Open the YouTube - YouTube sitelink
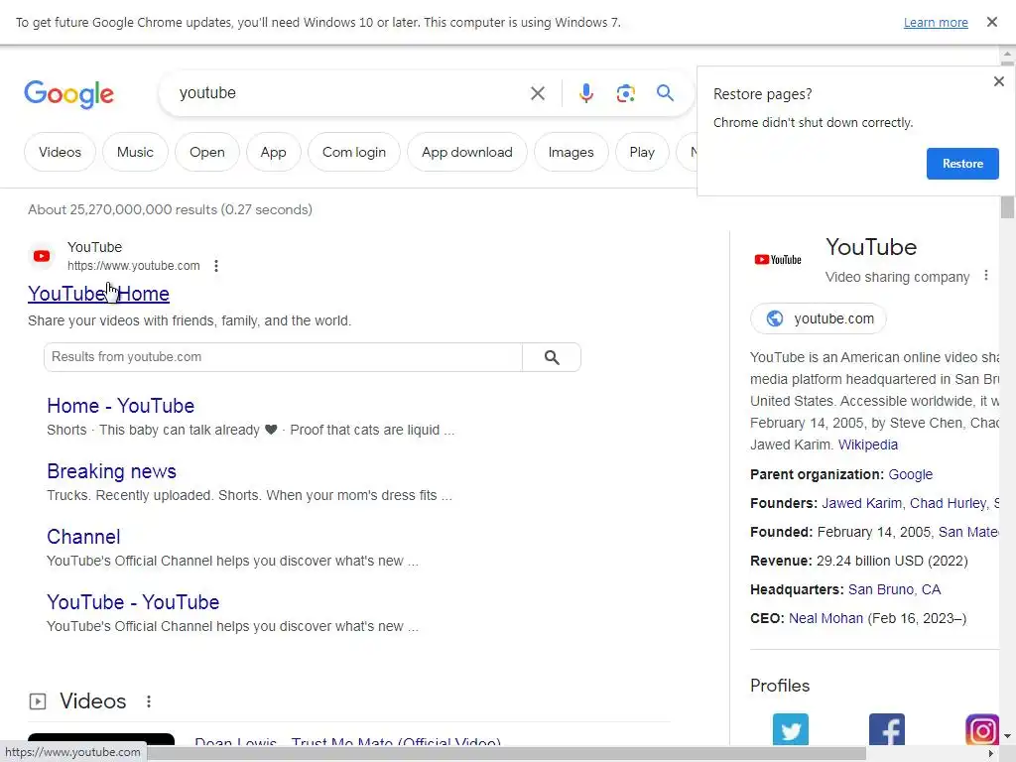Image resolution: width=1016 pixels, height=762 pixels. tap(133, 602)
